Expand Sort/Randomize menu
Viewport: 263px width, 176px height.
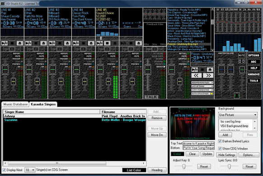tap(202, 90)
